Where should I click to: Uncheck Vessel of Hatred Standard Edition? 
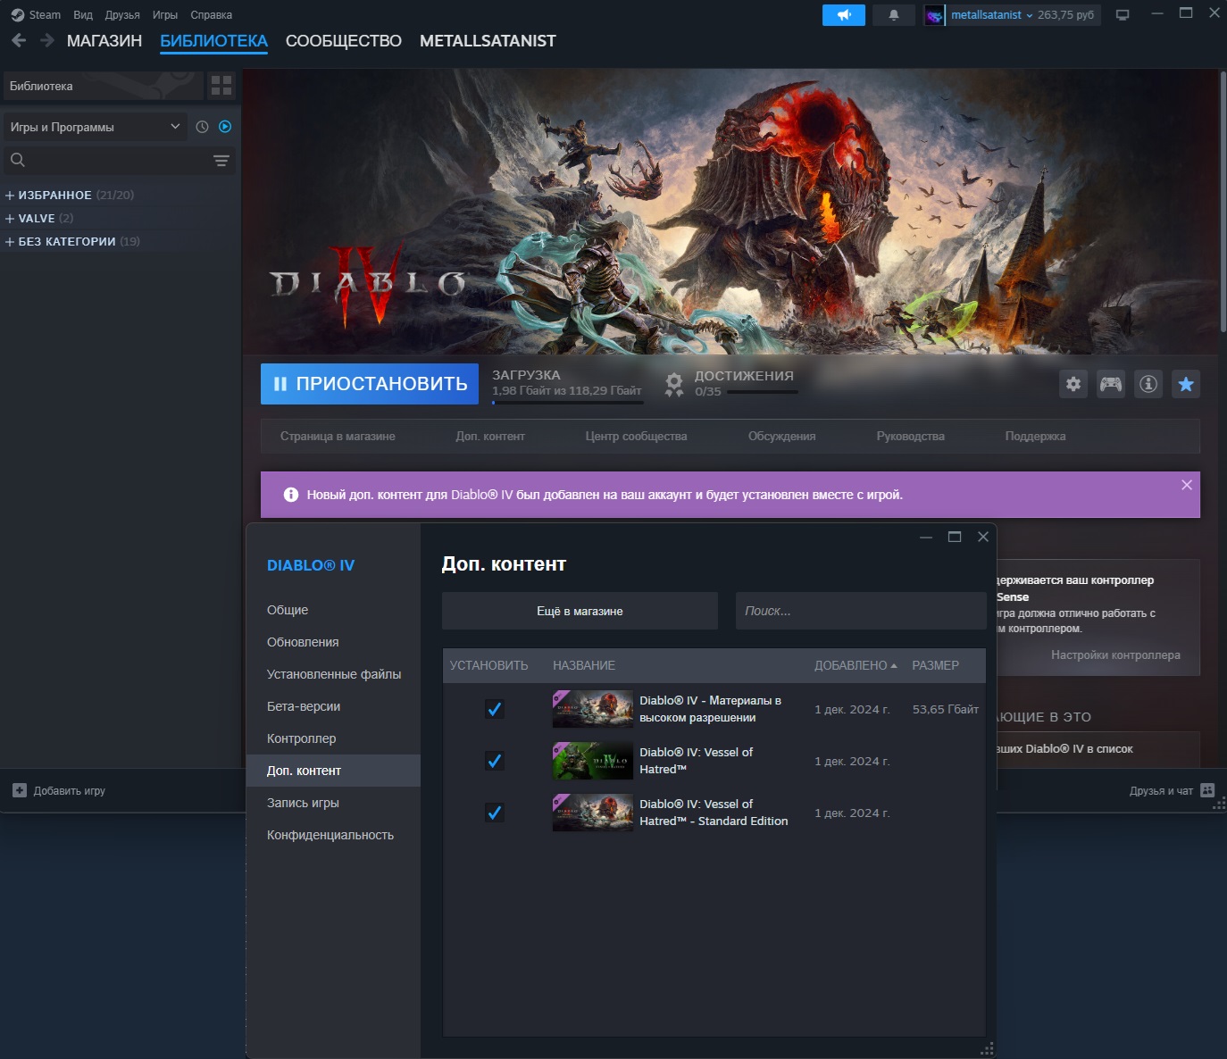(494, 813)
